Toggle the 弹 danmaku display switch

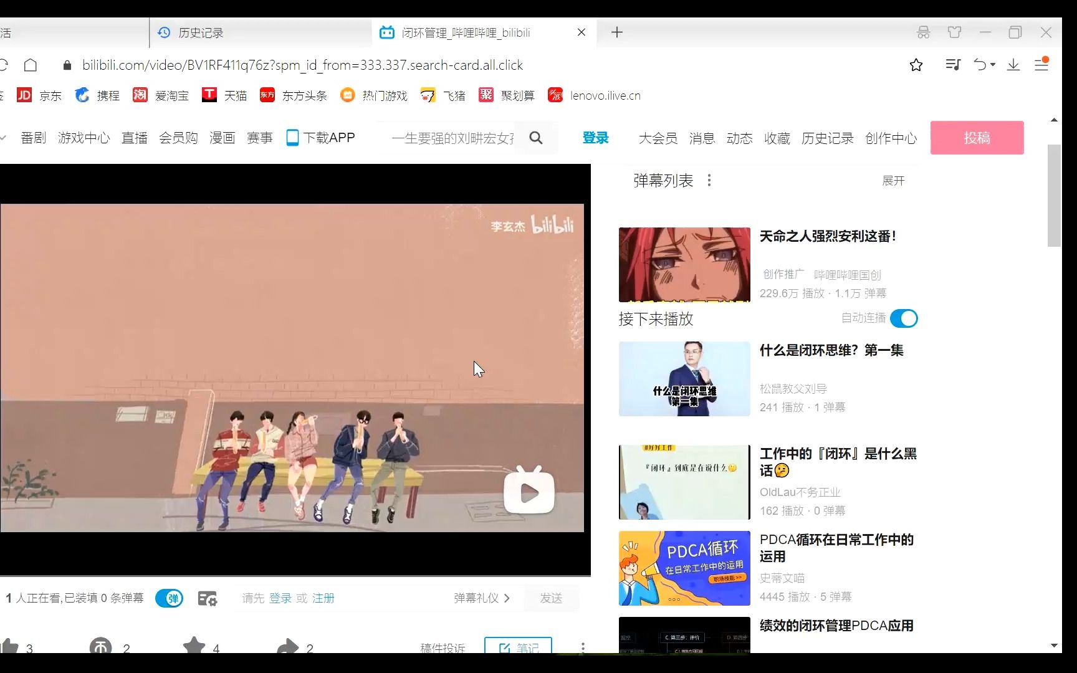(x=169, y=598)
